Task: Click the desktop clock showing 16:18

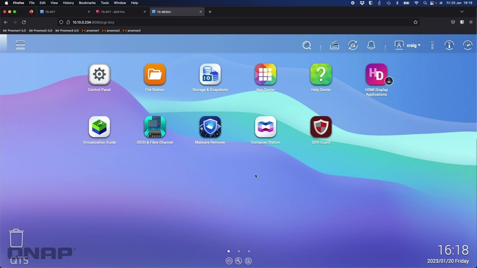Action: [453, 250]
